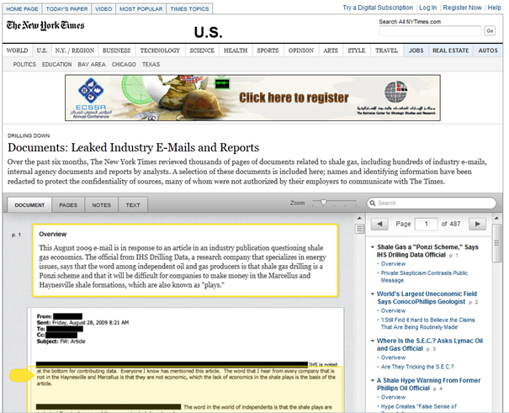Collapse 'World's Largest Uneconomic Field' section
Screen dimensions: 509x413
(373, 294)
